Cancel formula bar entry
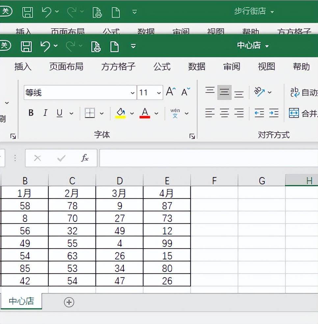Viewport: 318px width, 324px height. (38, 158)
